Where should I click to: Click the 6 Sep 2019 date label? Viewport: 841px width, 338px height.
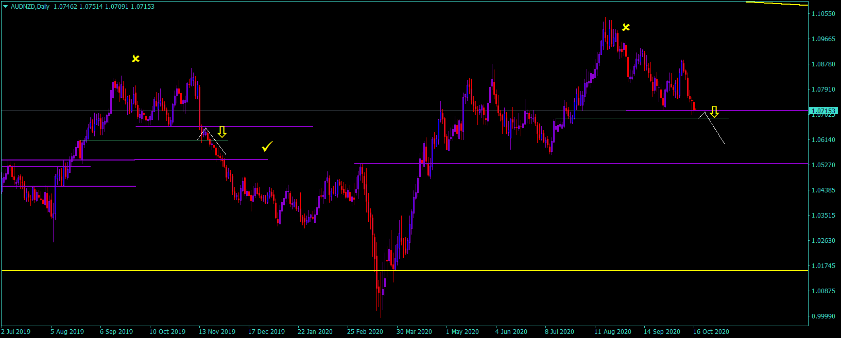pos(116,332)
